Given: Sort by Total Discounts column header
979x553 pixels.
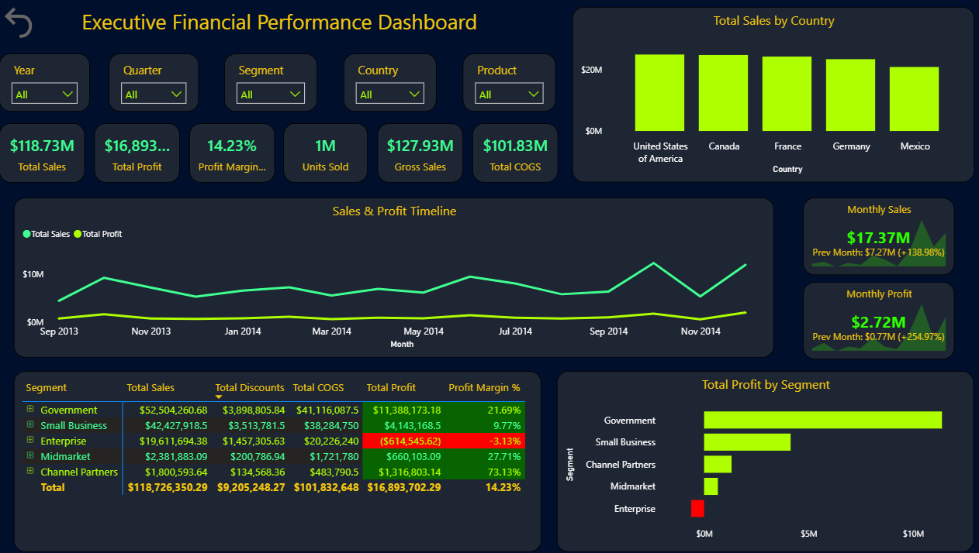Looking at the screenshot, I should pyautogui.click(x=250, y=387).
